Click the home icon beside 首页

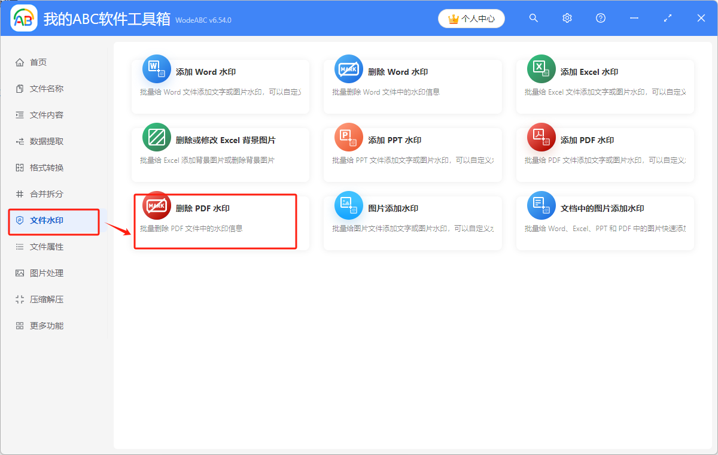[20, 62]
